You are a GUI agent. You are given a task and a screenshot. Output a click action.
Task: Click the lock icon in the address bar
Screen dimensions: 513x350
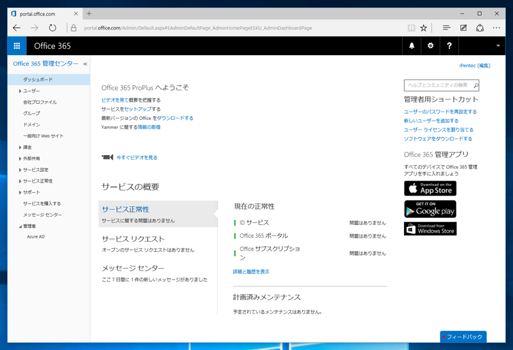(x=74, y=28)
